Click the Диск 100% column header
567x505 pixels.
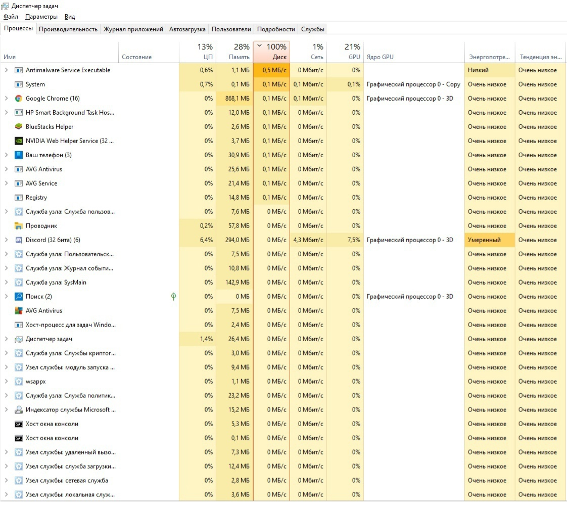click(271, 52)
